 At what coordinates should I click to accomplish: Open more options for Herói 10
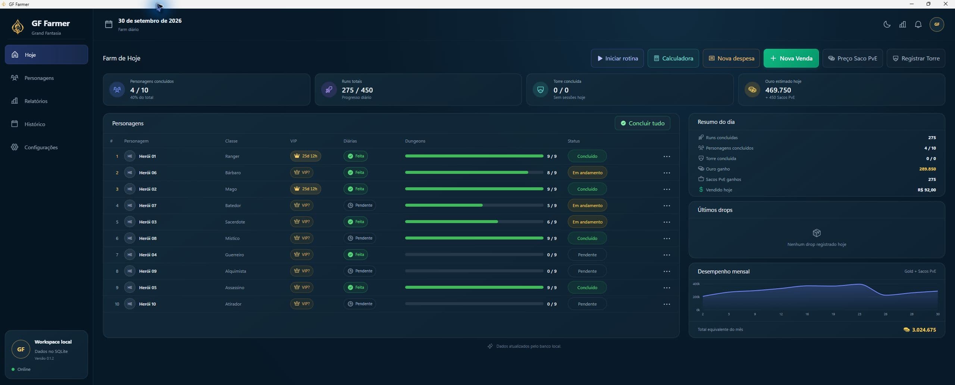coord(667,304)
